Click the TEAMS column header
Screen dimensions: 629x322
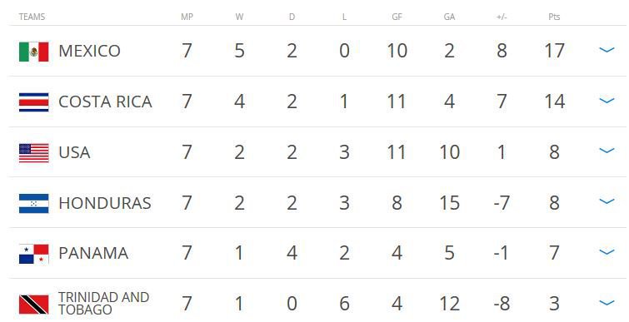click(32, 17)
